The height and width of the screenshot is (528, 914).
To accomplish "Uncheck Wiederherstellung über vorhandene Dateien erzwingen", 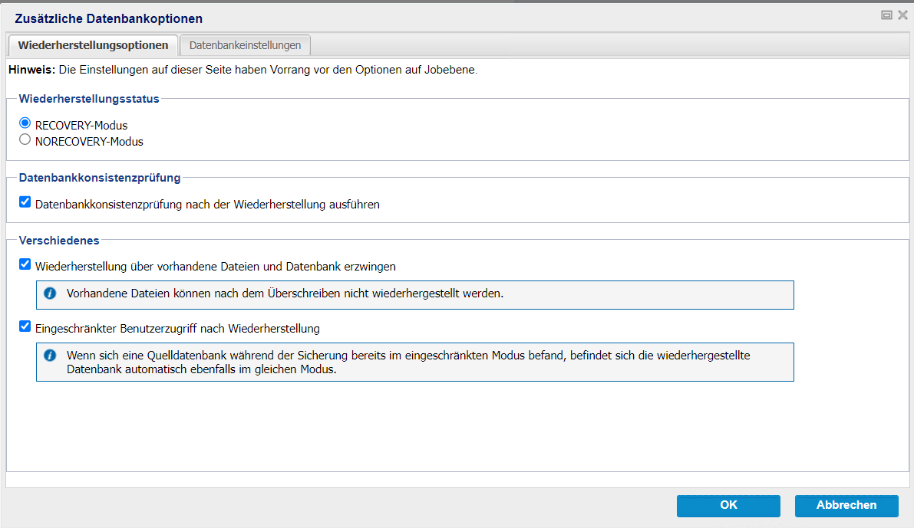I will (25, 265).
